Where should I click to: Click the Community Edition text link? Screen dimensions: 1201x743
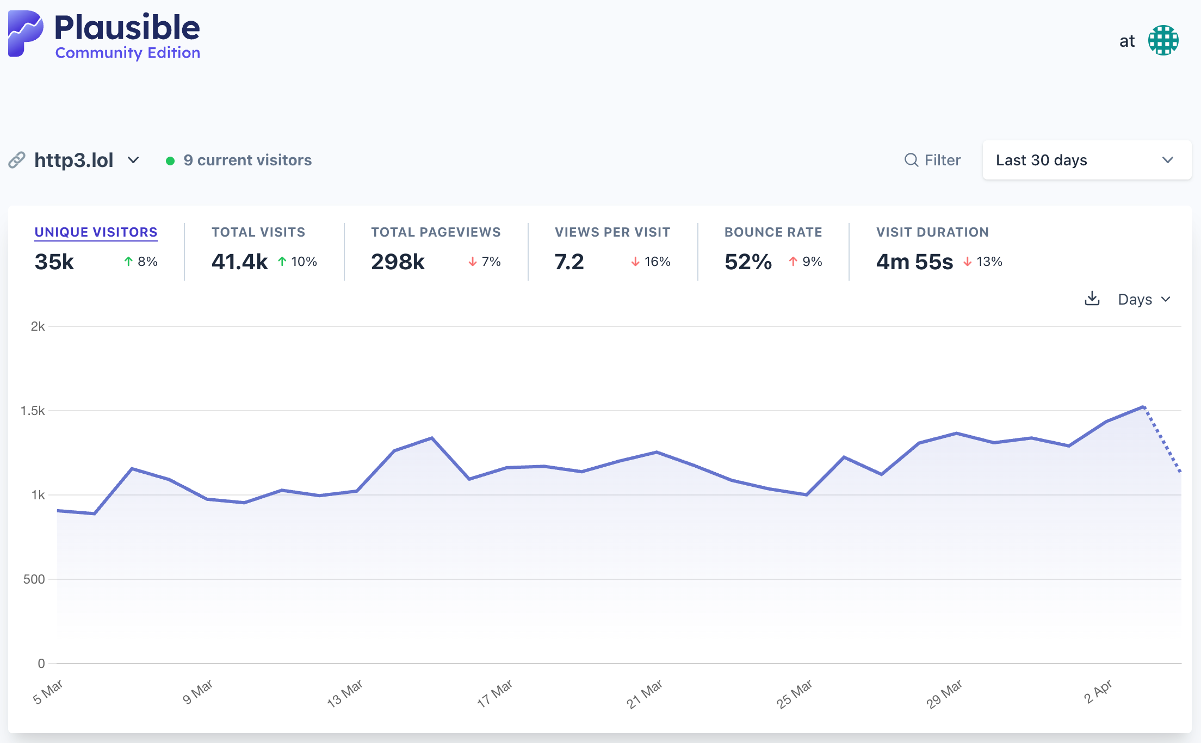click(x=128, y=53)
